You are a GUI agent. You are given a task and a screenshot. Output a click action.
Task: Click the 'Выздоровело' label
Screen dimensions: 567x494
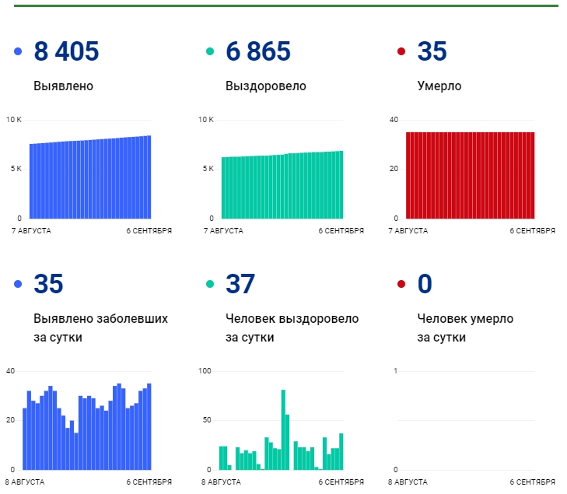pyautogui.click(x=266, y=86)
